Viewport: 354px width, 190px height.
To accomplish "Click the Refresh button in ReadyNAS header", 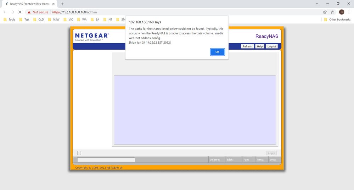I will (247, 46).
